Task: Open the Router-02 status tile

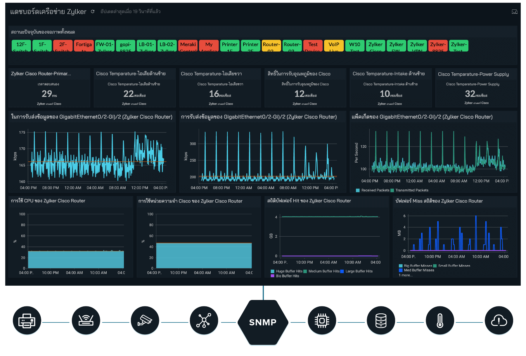Action: 271,46
